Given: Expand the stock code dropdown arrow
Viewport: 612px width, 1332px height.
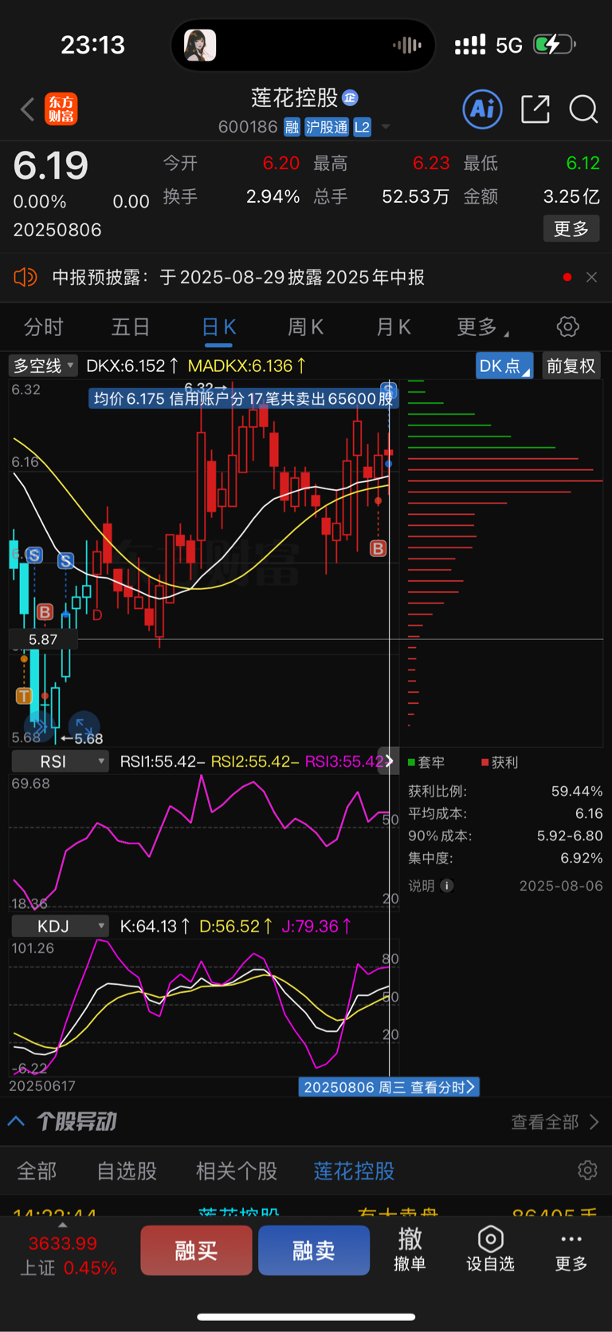Looking at the screenshot, I should 386,127.
